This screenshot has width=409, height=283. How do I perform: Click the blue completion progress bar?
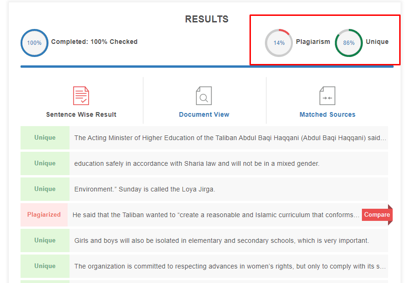click(x=207, y=67)
